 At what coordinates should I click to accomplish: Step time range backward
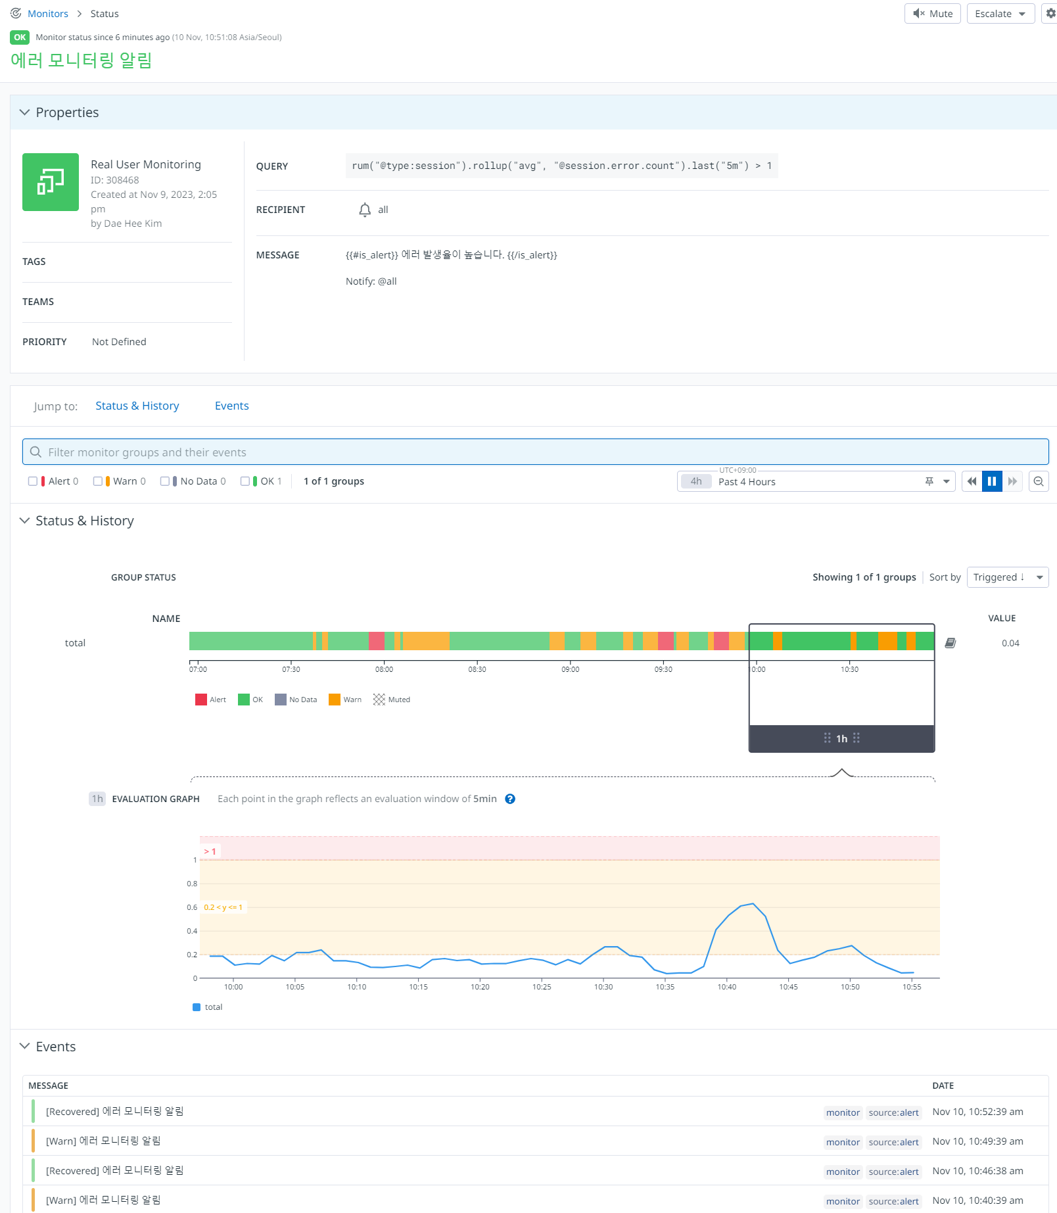(x=972, y=481)
